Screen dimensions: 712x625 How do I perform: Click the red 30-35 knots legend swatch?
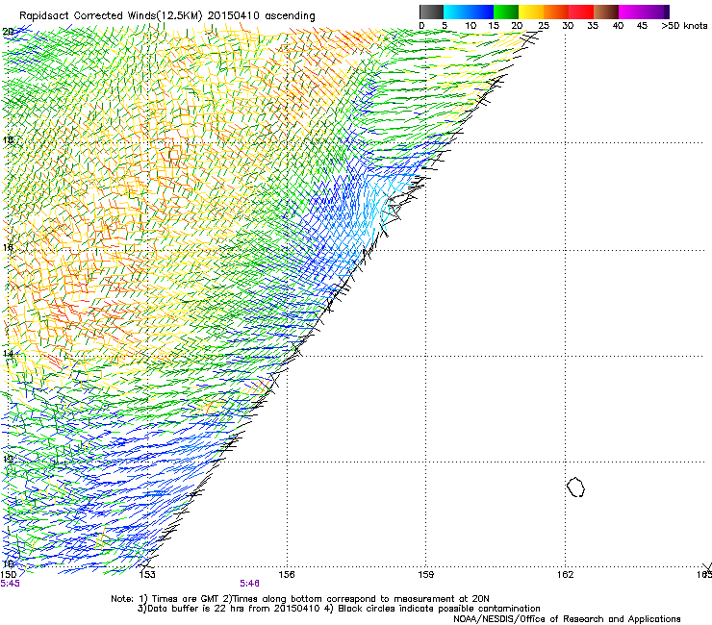(581, 12)
